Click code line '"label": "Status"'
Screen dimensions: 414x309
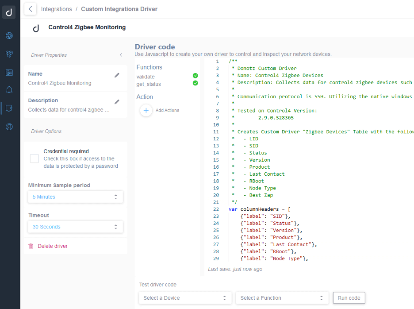pos(269,224)
